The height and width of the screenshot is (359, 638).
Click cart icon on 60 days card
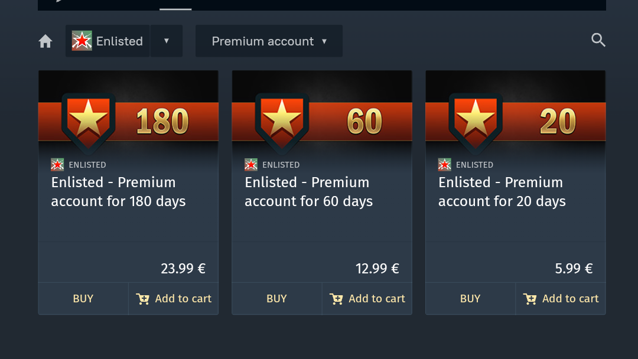point(336,299)
